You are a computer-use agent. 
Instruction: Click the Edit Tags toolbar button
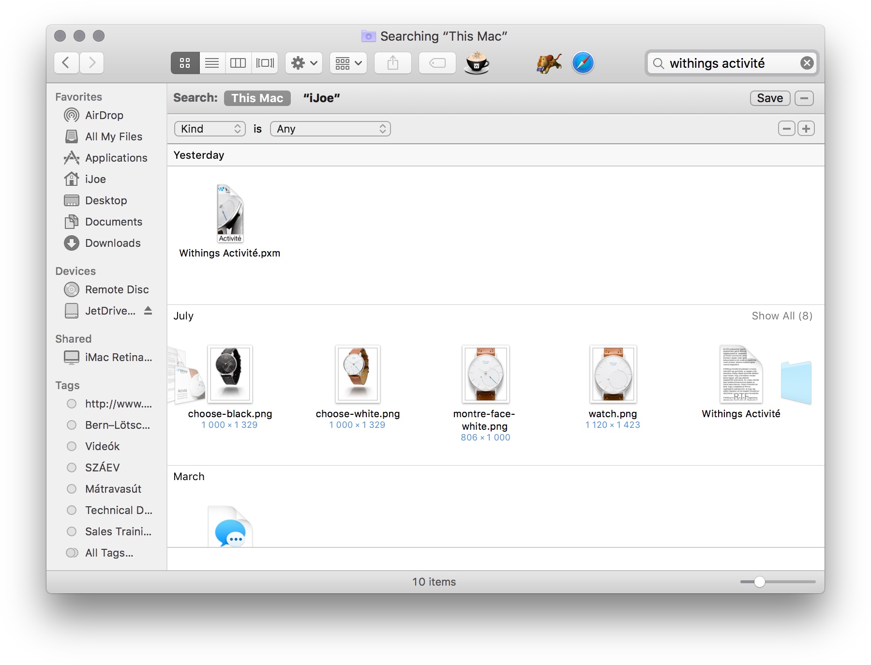pyautogui.click(x=437, y=63)
